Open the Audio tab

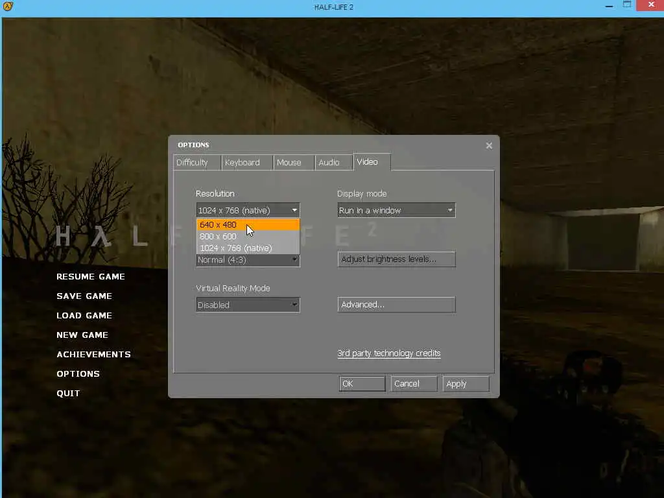tap(334, 163)
